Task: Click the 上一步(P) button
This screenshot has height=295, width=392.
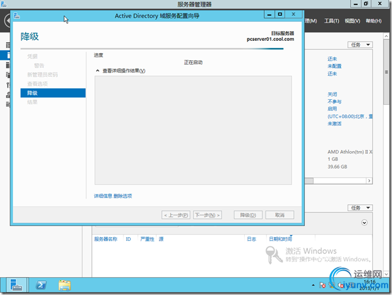Action: (x=176, y=215)
